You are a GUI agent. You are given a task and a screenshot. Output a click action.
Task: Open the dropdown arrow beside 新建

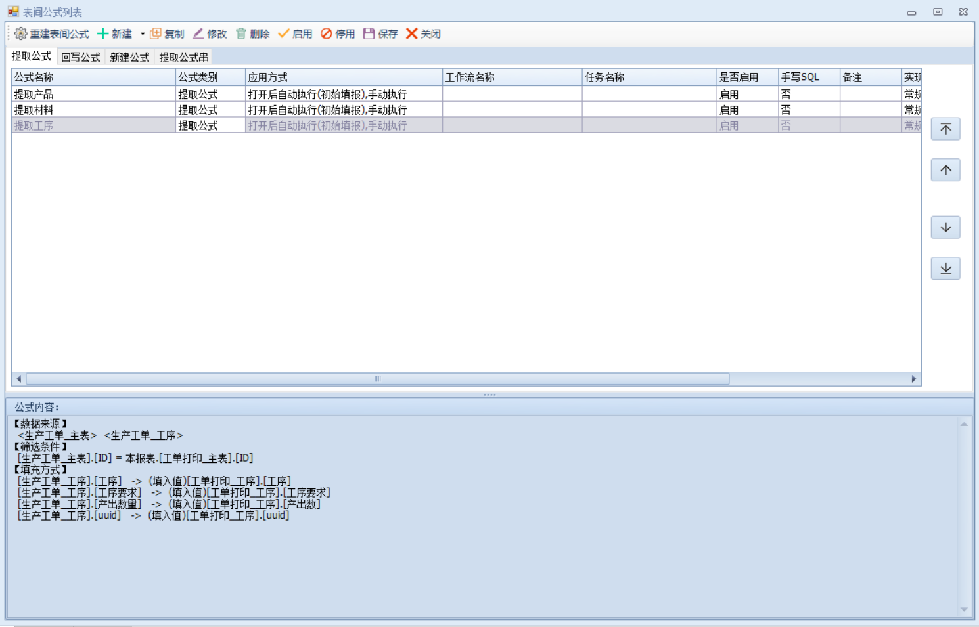point(143,34)
